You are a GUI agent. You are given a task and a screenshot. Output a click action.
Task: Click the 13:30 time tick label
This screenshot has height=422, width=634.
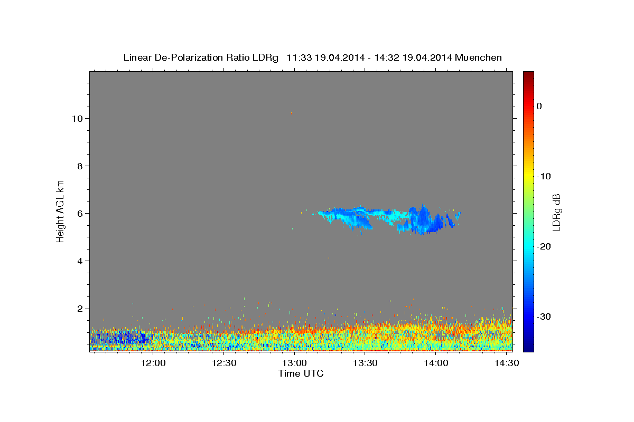(x=365, y=363)
